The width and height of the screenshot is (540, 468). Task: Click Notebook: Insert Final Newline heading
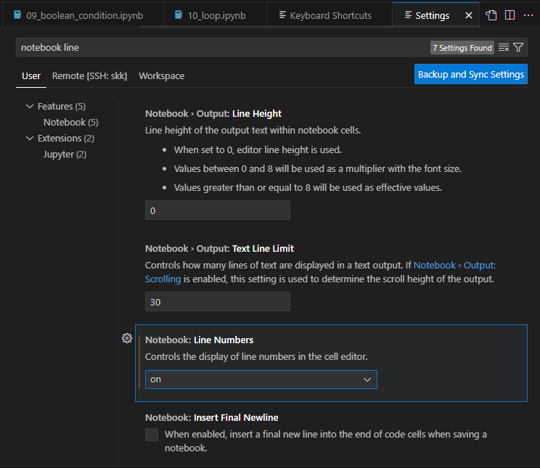(x=212, y=417)
